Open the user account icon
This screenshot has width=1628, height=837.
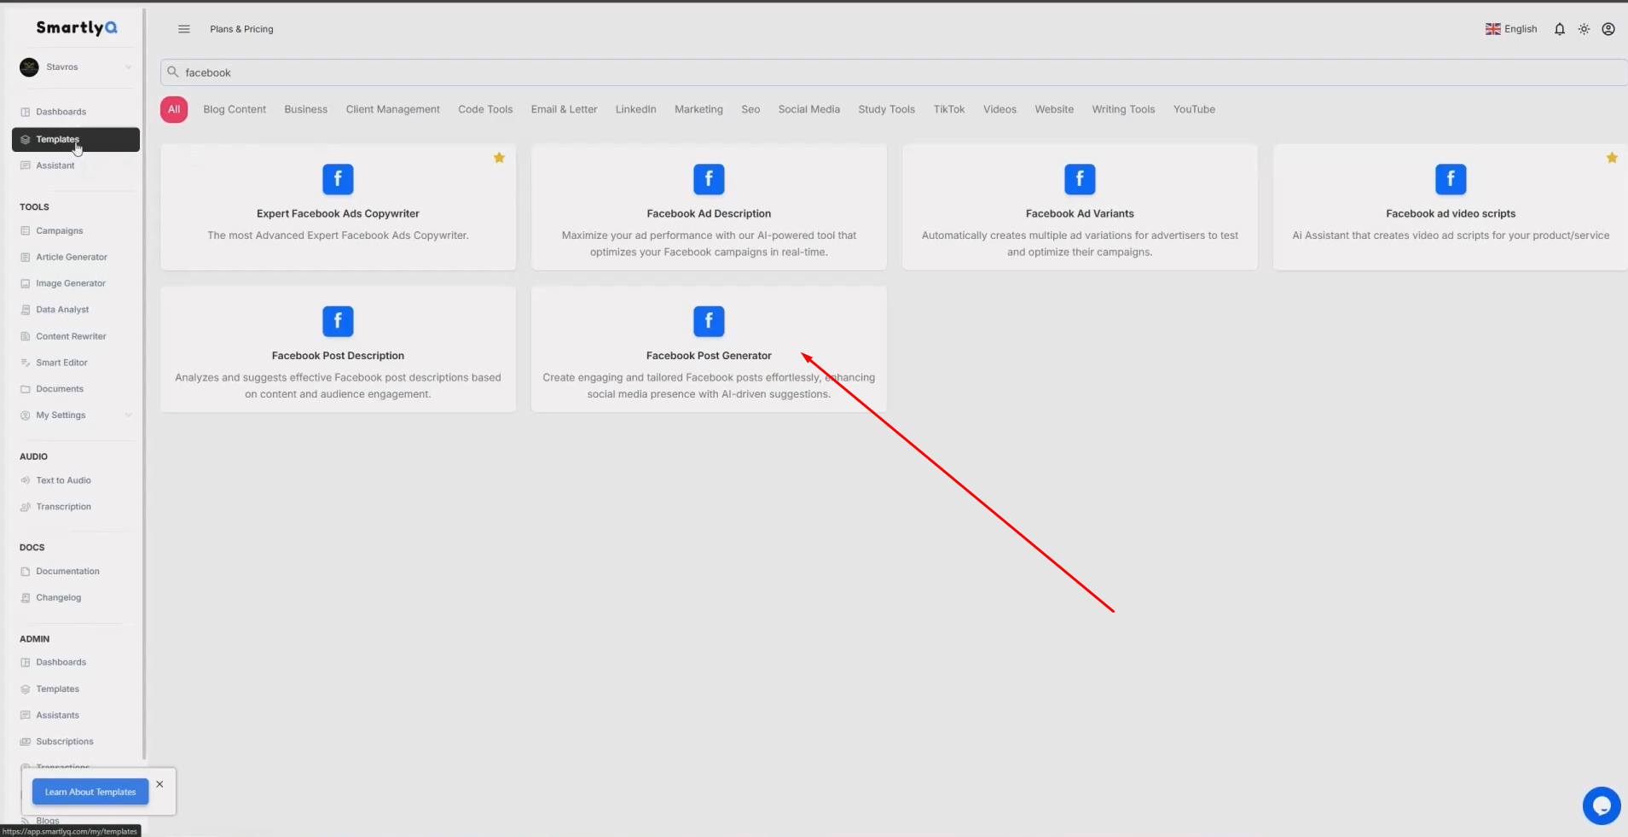point(1608,29)
